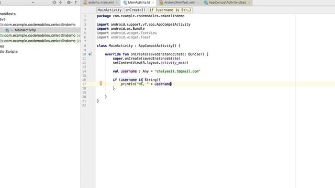335x188 pixels.
Task: Click line number 1 in the gutter
Action: (x=85, y=16)
